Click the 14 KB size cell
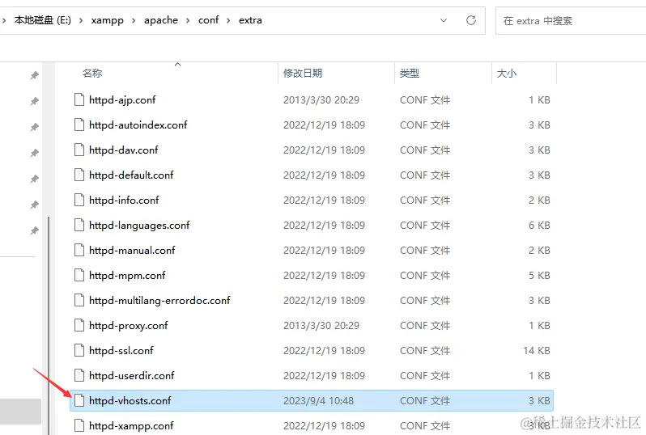This screenshot has width=646, height=435. tap(537, 351)
